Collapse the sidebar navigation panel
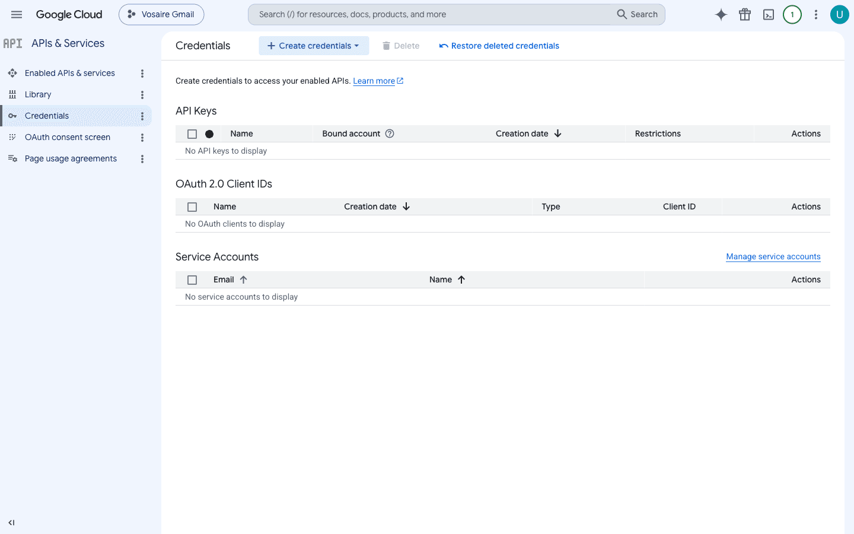This screenshot has width=854, height=534. pos(11,523)
